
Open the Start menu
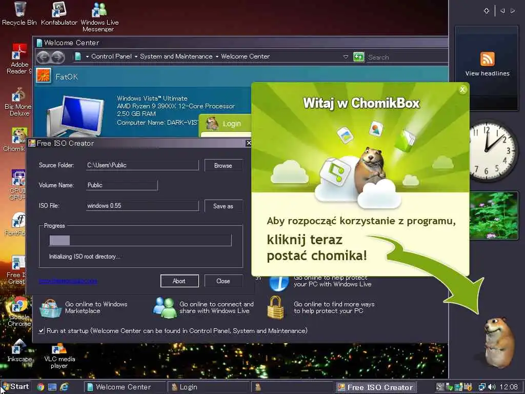tap(15, 387)
